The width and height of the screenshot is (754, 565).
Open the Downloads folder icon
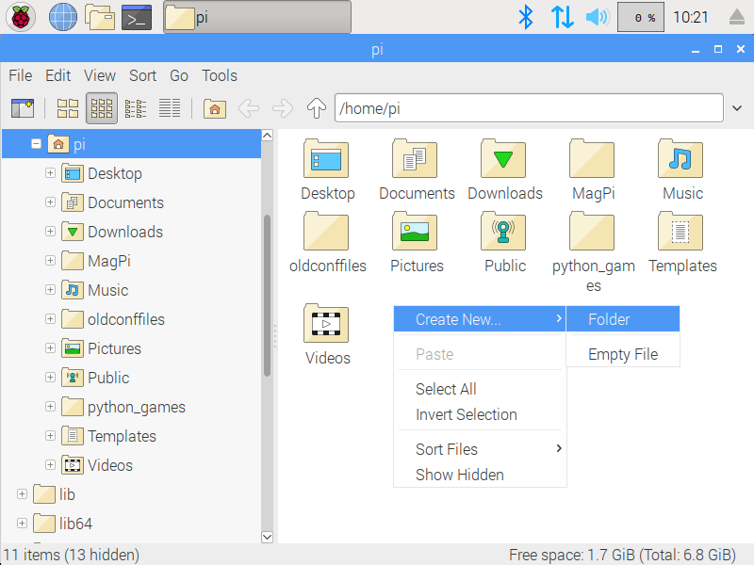click(504, 160)
